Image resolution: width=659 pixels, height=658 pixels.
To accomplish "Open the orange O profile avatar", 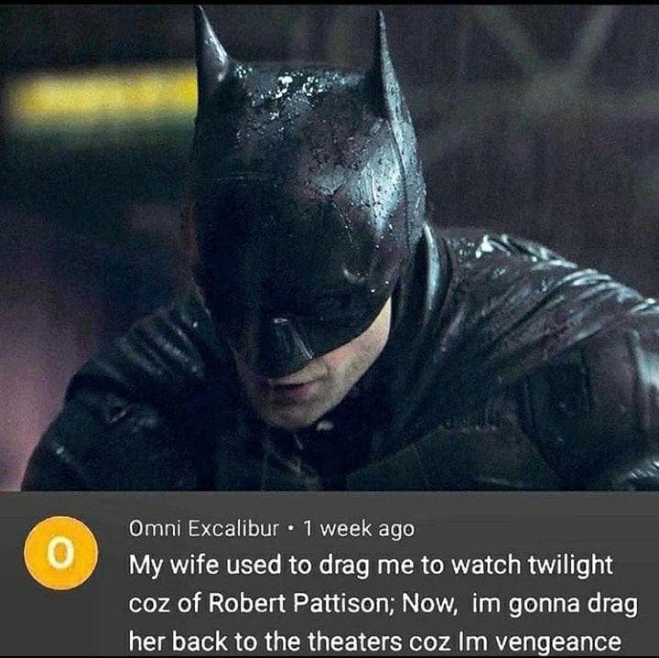I will pyautogui.click(x=61, y=553).
